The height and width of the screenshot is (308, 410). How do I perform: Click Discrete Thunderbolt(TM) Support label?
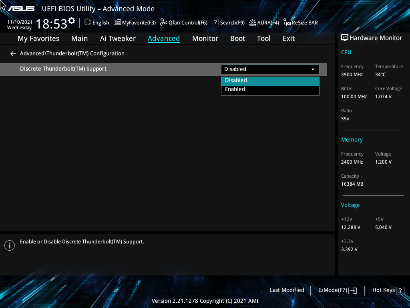tap(63, 69)
